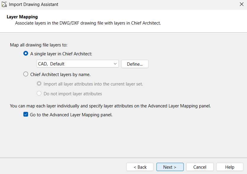Click the 'You can map each layer individually' text

110,106
